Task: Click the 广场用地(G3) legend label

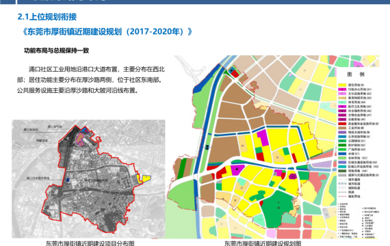Action: pyautogui.click(x=357, y=150)
